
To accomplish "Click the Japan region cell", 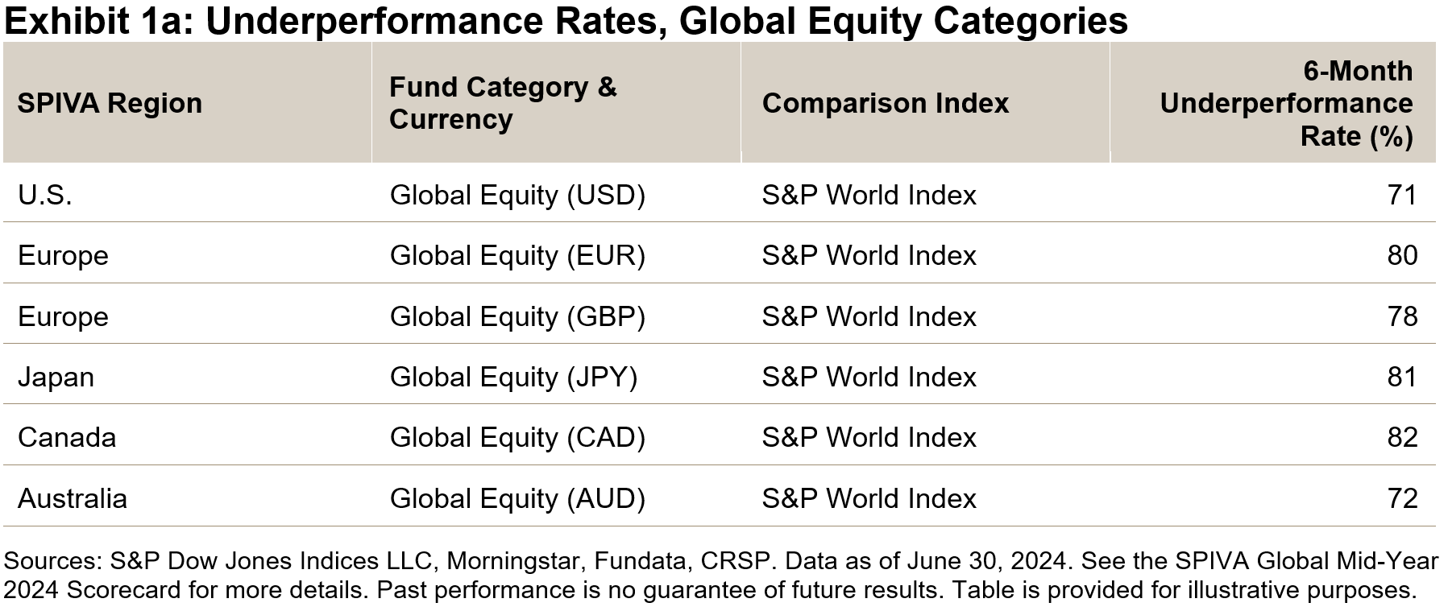I will (x=56, y=378).
